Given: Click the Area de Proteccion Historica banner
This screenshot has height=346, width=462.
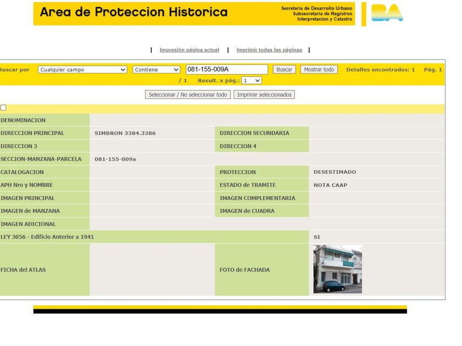Looking at the screenshot, I should (194, 14).
